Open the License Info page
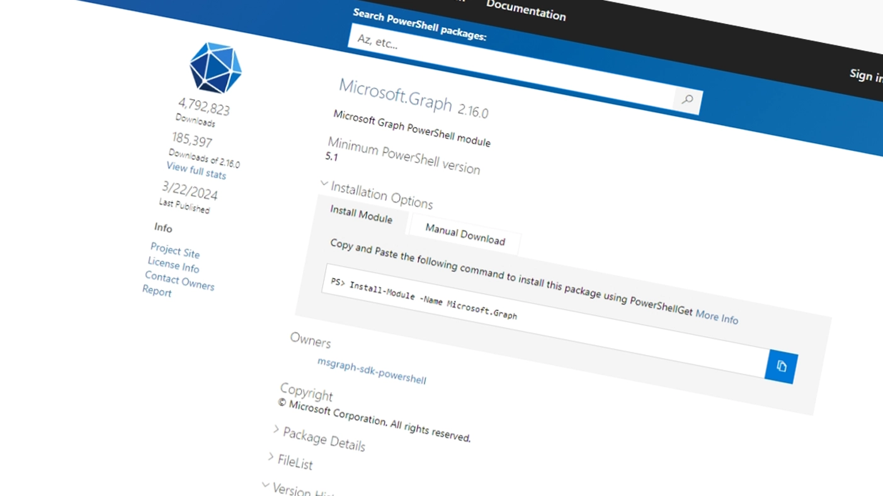 [173, 265]
